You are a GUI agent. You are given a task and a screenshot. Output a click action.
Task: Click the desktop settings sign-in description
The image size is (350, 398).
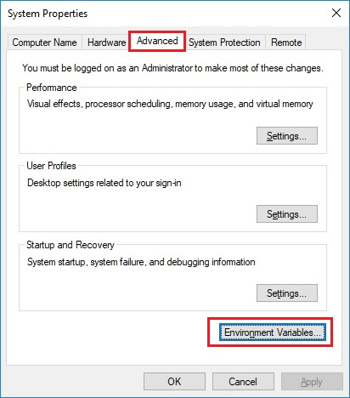pos(104,183)
